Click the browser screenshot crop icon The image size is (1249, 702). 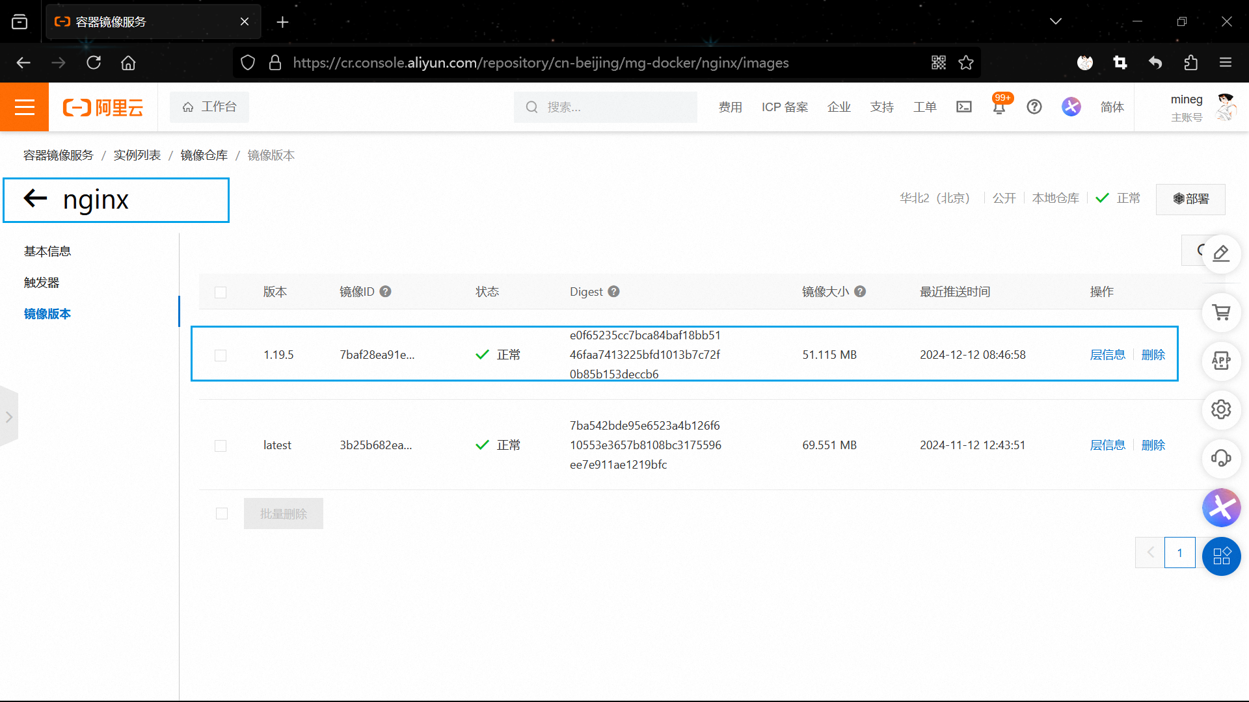click(1120, 62)
